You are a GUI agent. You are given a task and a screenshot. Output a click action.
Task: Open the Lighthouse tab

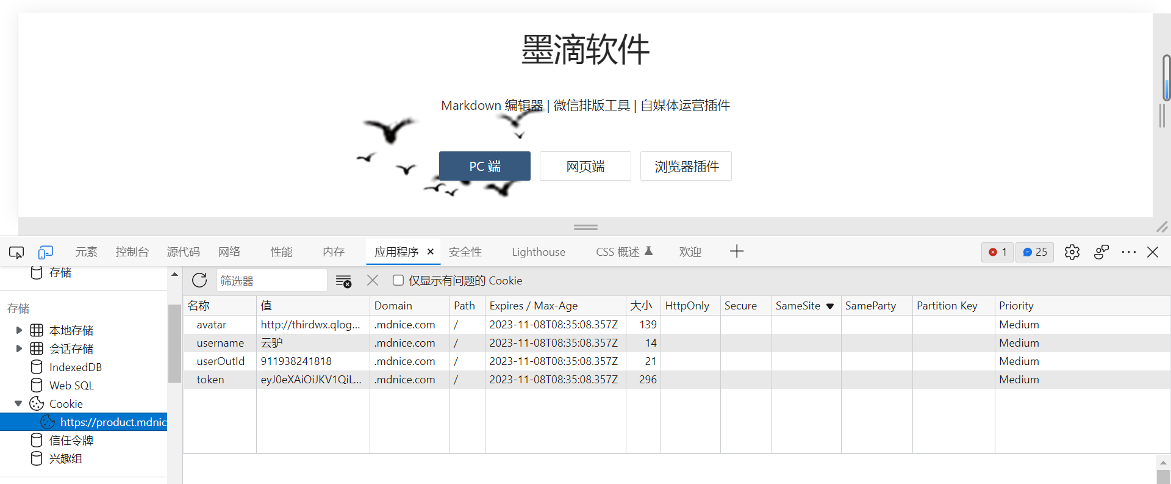tap(539, 252)
